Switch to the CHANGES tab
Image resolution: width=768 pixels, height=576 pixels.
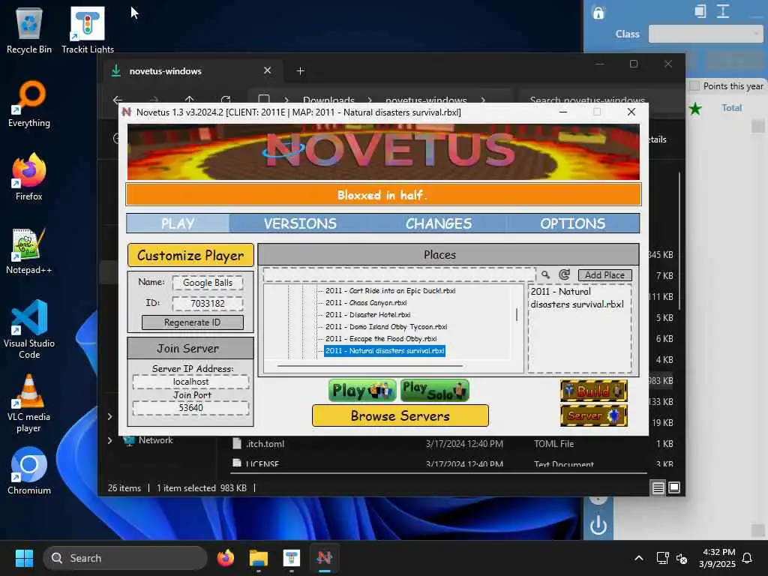tap(438, 223)
